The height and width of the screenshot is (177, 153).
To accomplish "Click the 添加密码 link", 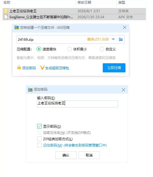I will [29, 68].
